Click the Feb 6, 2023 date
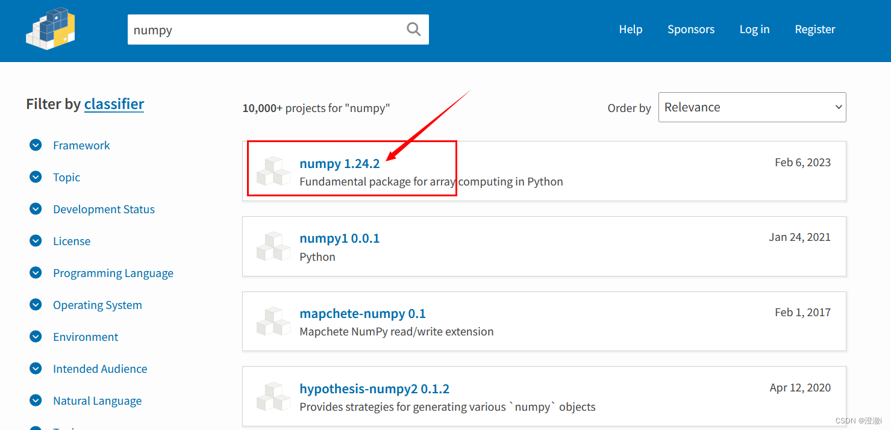 coord(802,163)
